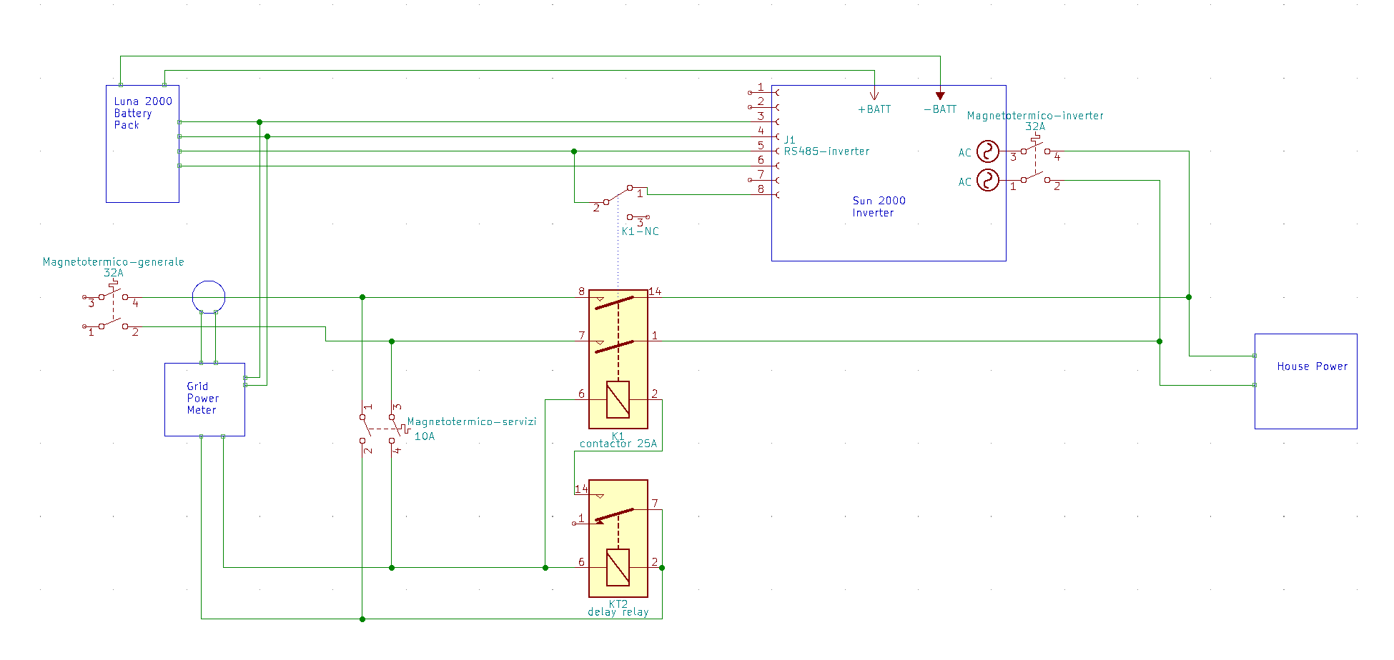Click the KT2 delay relay coil symbol
The image size is (1394, 660).
click(x=618, y=567)
